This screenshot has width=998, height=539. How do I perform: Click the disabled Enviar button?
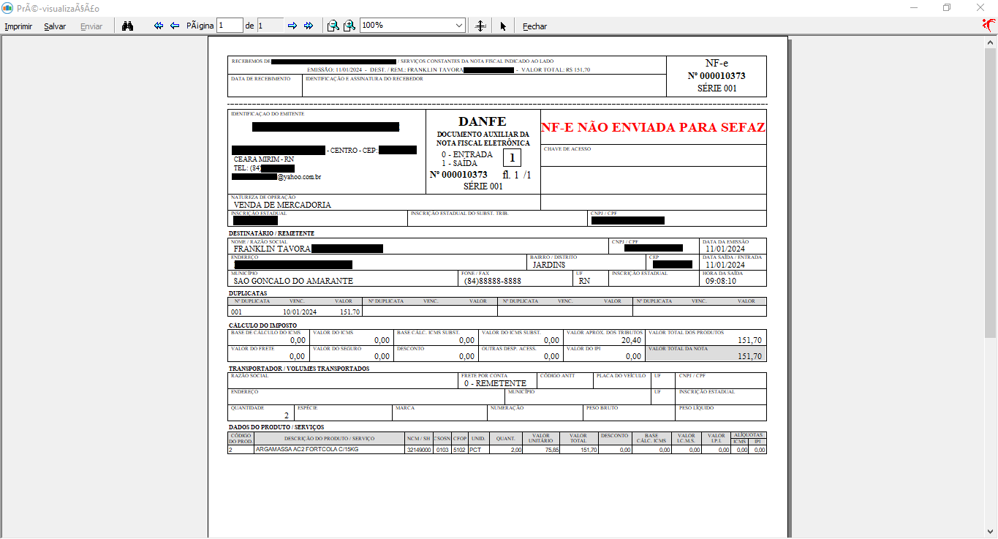[x=91, y=26]
